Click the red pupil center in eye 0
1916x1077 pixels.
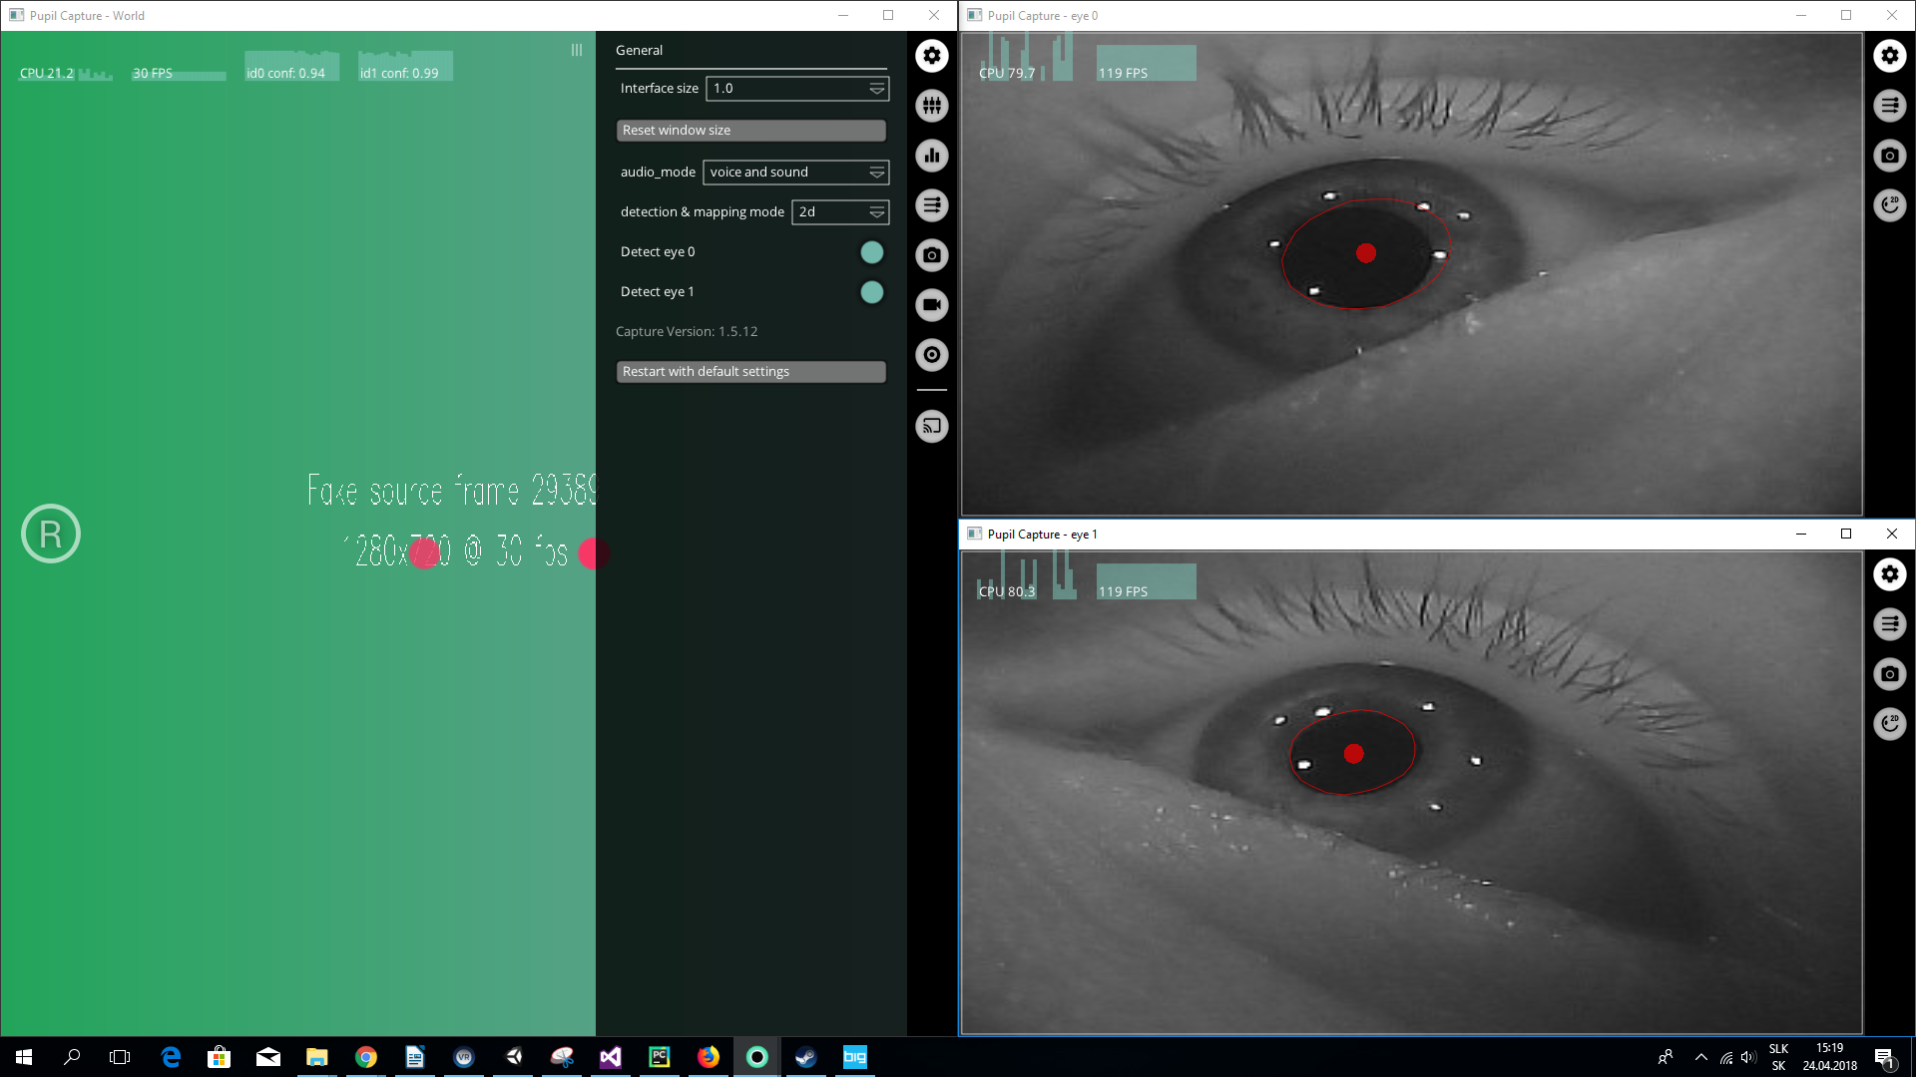click(1365, 253)
